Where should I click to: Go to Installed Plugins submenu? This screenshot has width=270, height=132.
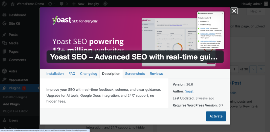click(15, 97)
